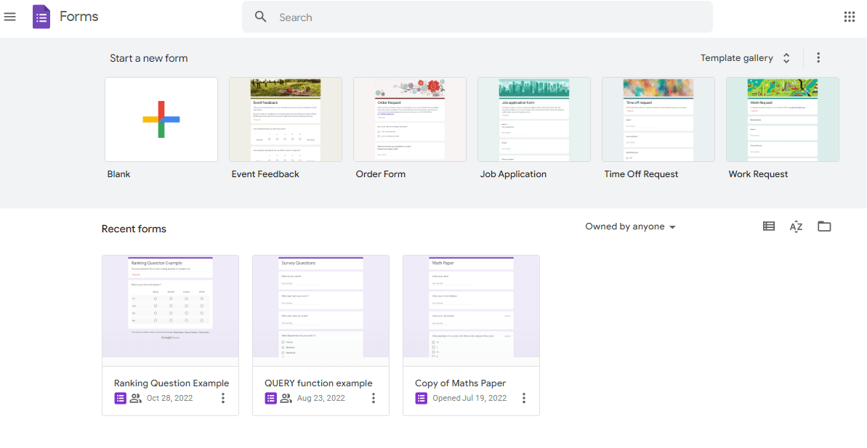Viewport: 867px width, 448px height.
Task: Open the Order Form template thumbnail
Action: pos(410,119)
